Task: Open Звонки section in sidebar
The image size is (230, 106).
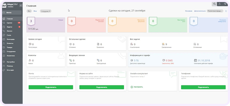Action: point(12,31)
